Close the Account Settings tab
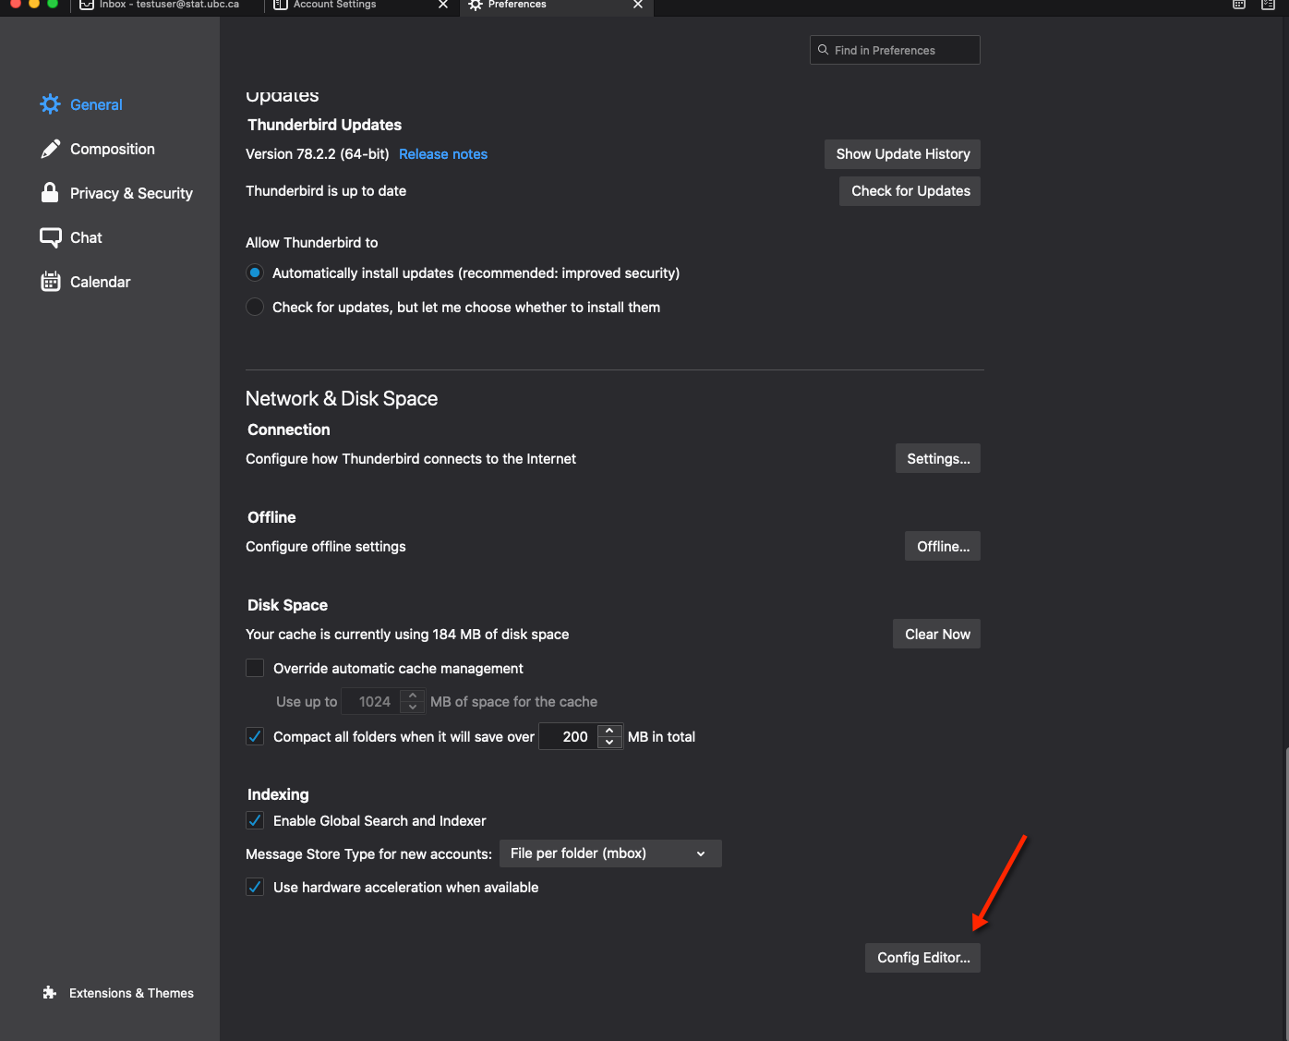 coord(443,5)
